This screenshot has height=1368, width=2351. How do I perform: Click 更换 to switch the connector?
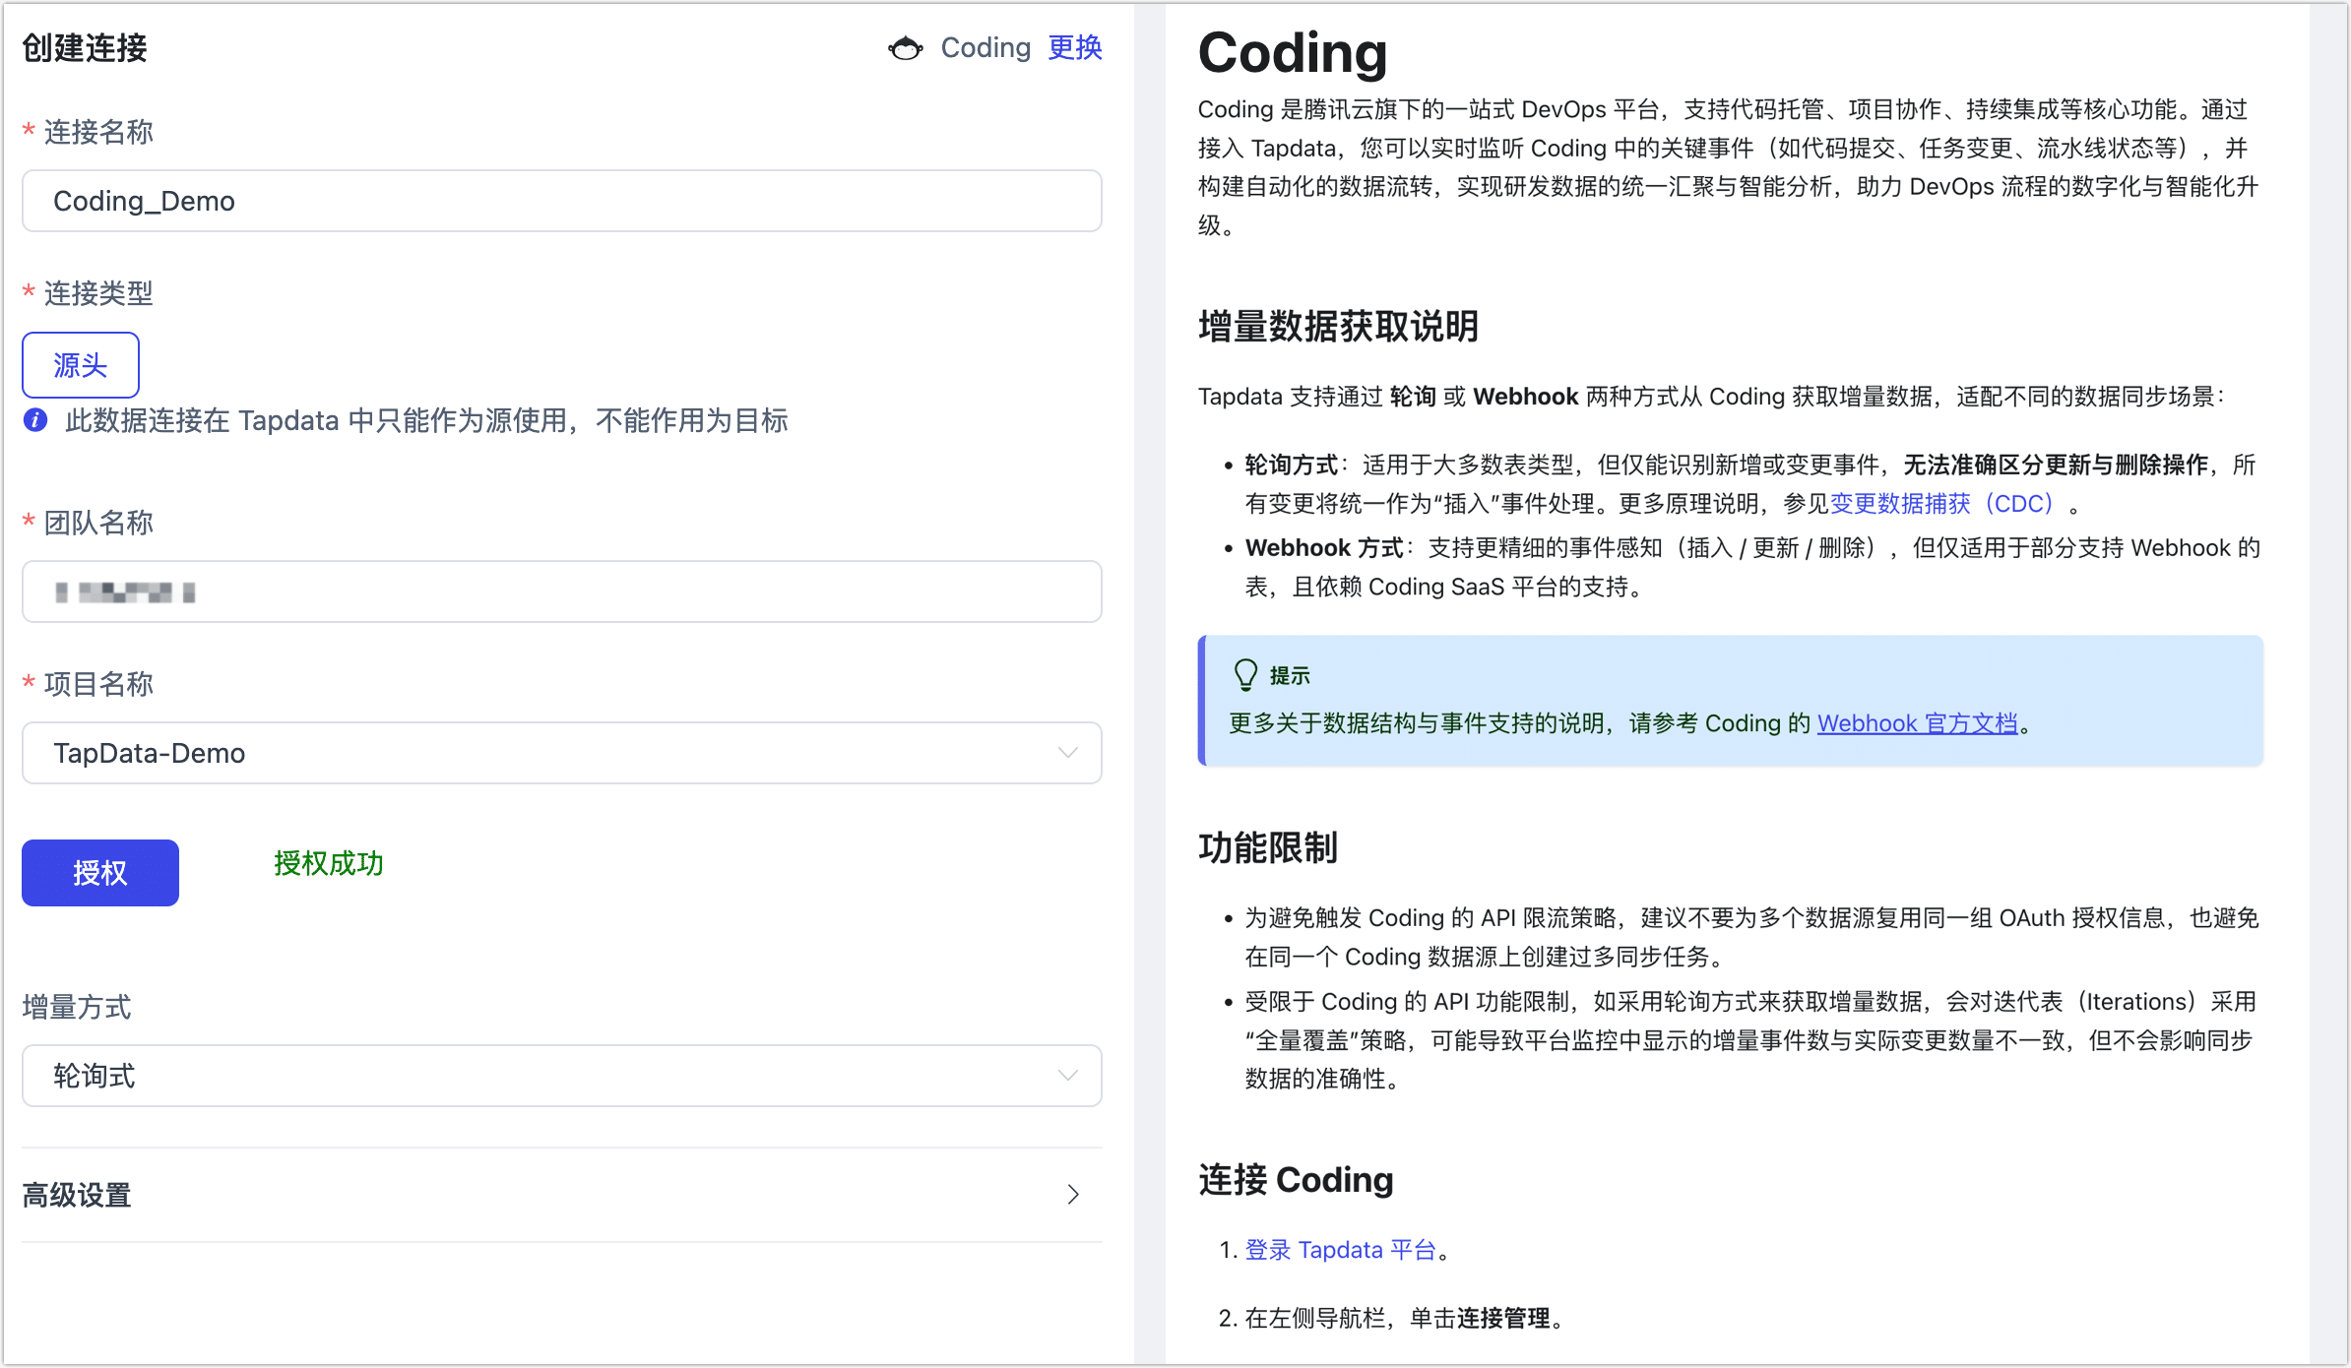coord(1074,47)
